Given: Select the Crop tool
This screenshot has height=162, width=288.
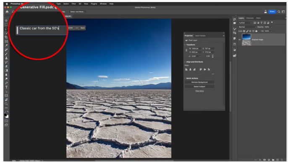Looking at the screenshot, I should [x=6, y=37].
